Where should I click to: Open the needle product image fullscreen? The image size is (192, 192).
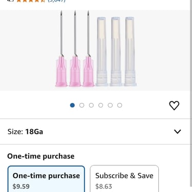tap(95, 50)
